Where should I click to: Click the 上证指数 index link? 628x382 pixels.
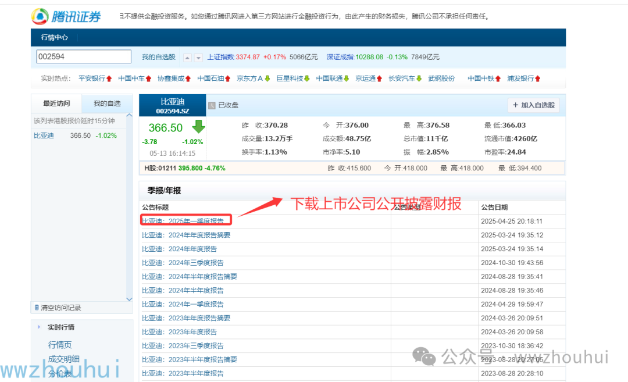click(221, 57)
